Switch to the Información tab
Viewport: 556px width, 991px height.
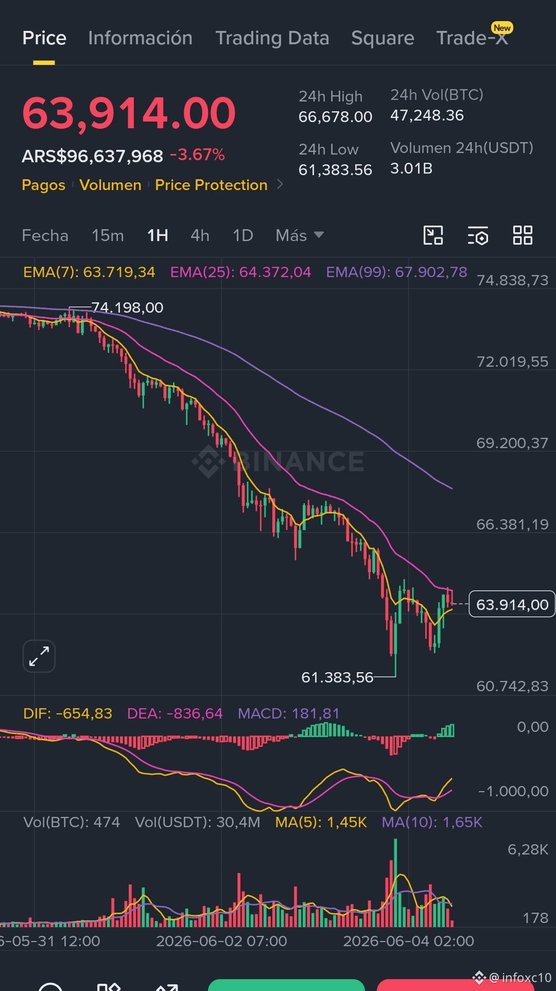tap(140, 38)
